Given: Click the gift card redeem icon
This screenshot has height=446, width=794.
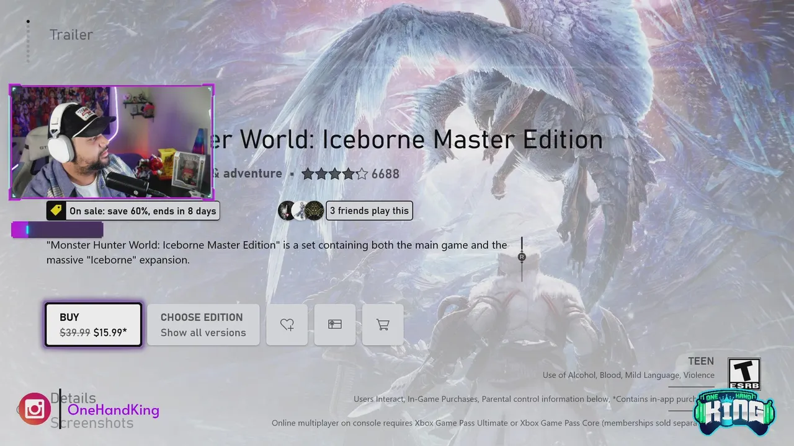Looking at the screenshot, I should (x=335, y=325).
